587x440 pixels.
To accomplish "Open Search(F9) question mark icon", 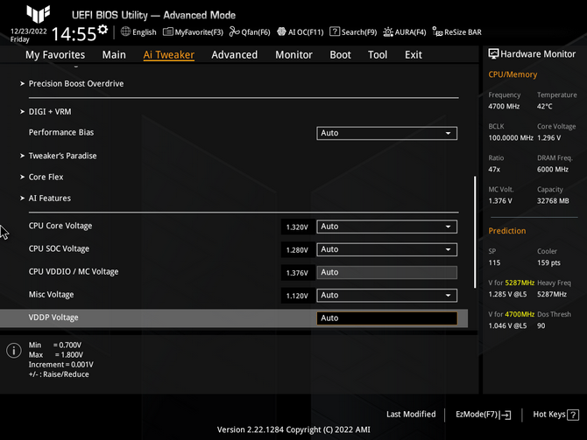I will (x=335, y=31).
